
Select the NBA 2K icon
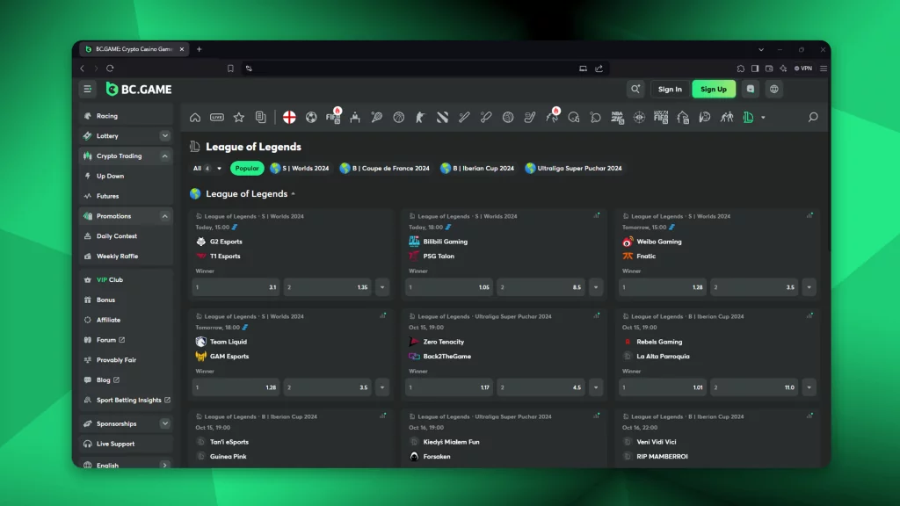617,118
